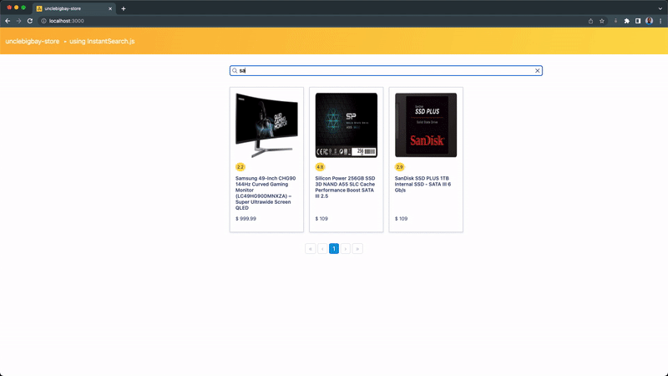
Task: Click the localhost:3000 address bar
Action: point(313,21)
